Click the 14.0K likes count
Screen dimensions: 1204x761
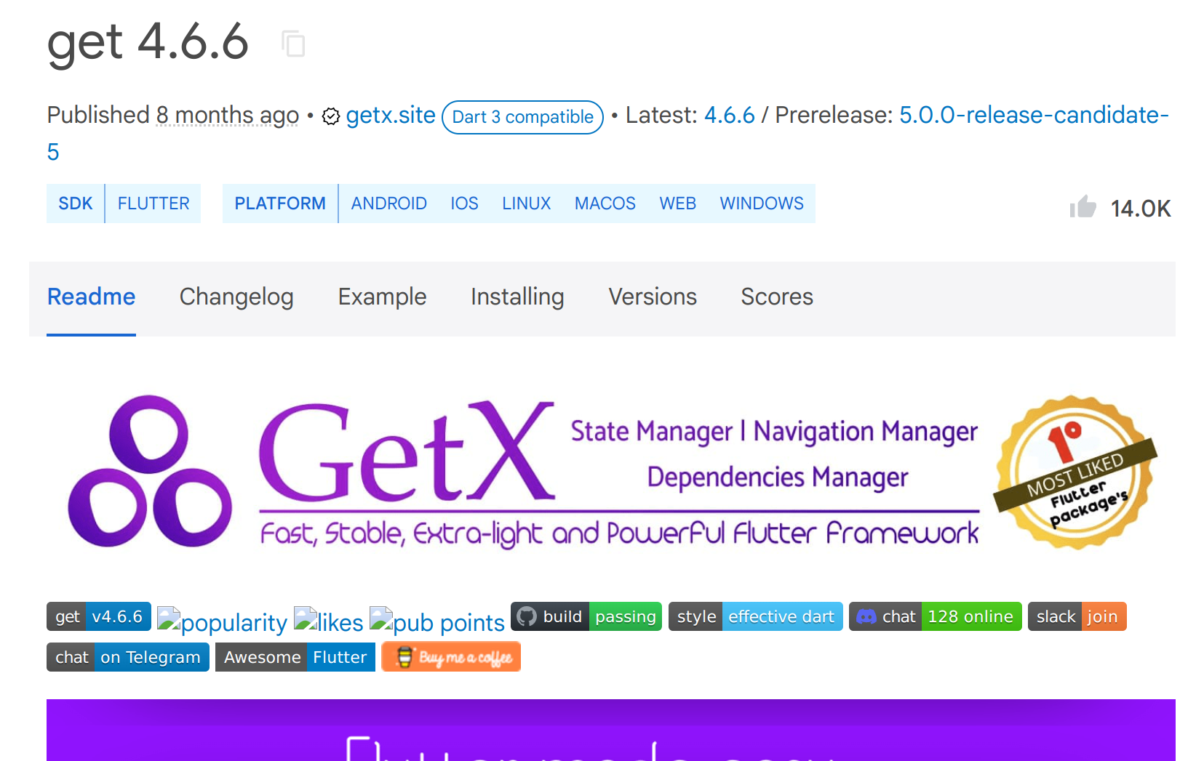click(x=1141, y=209)
